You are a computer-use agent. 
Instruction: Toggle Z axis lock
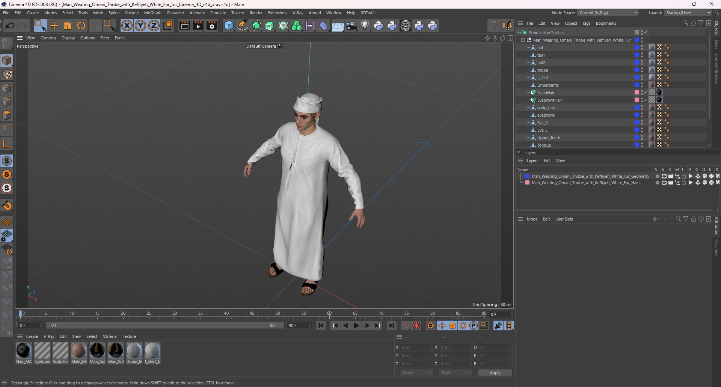click(x=154, y=25)
